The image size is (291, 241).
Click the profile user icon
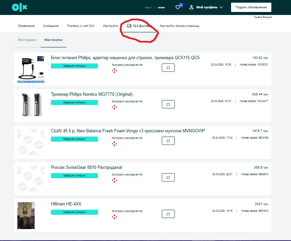[x=191, y=7]
